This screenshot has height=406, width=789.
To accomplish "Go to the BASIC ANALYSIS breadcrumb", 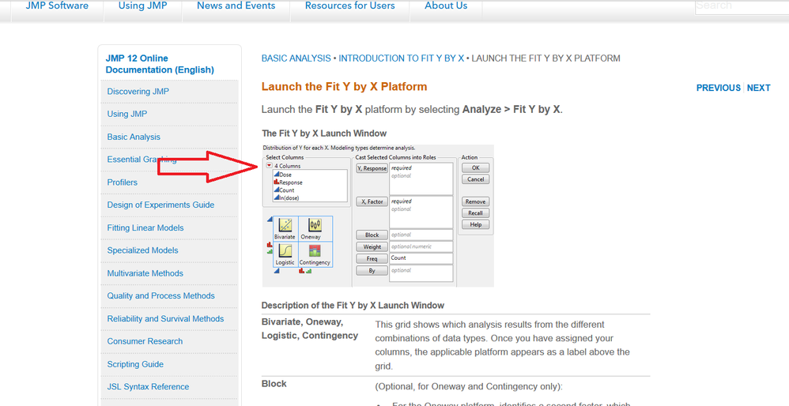I will click(296, 58).
